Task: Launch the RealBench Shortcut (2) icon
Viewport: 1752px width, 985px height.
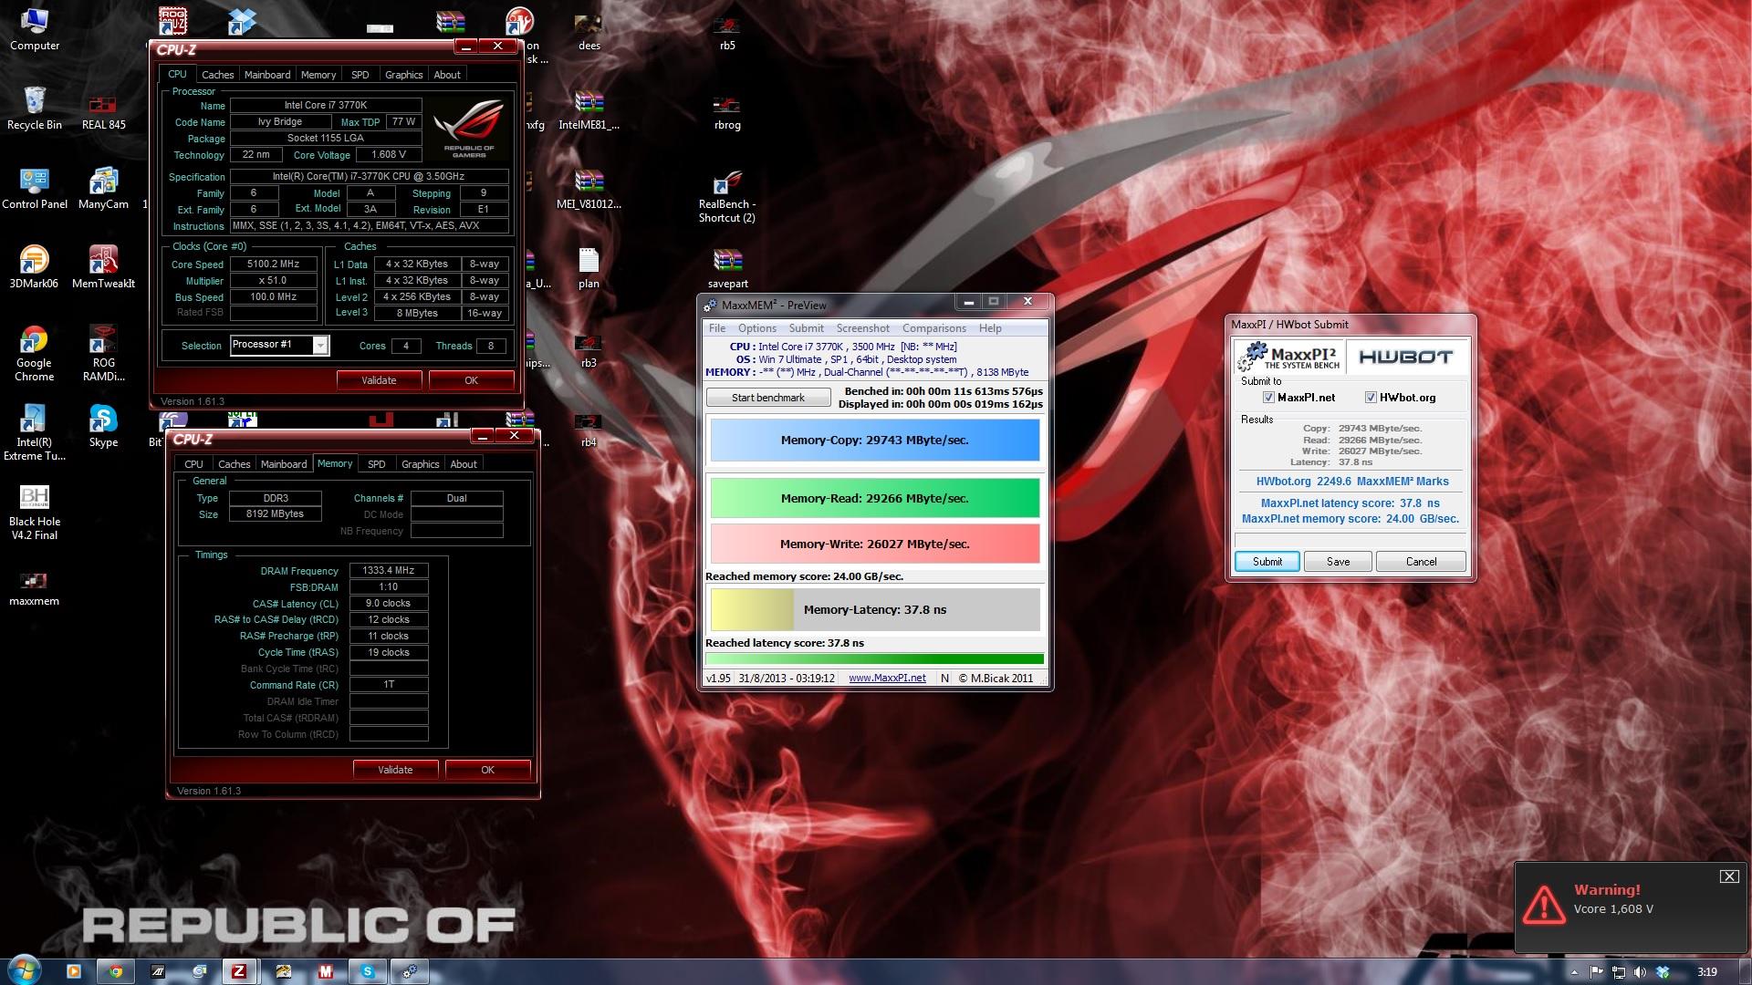Action: click(x=727, y=196)
